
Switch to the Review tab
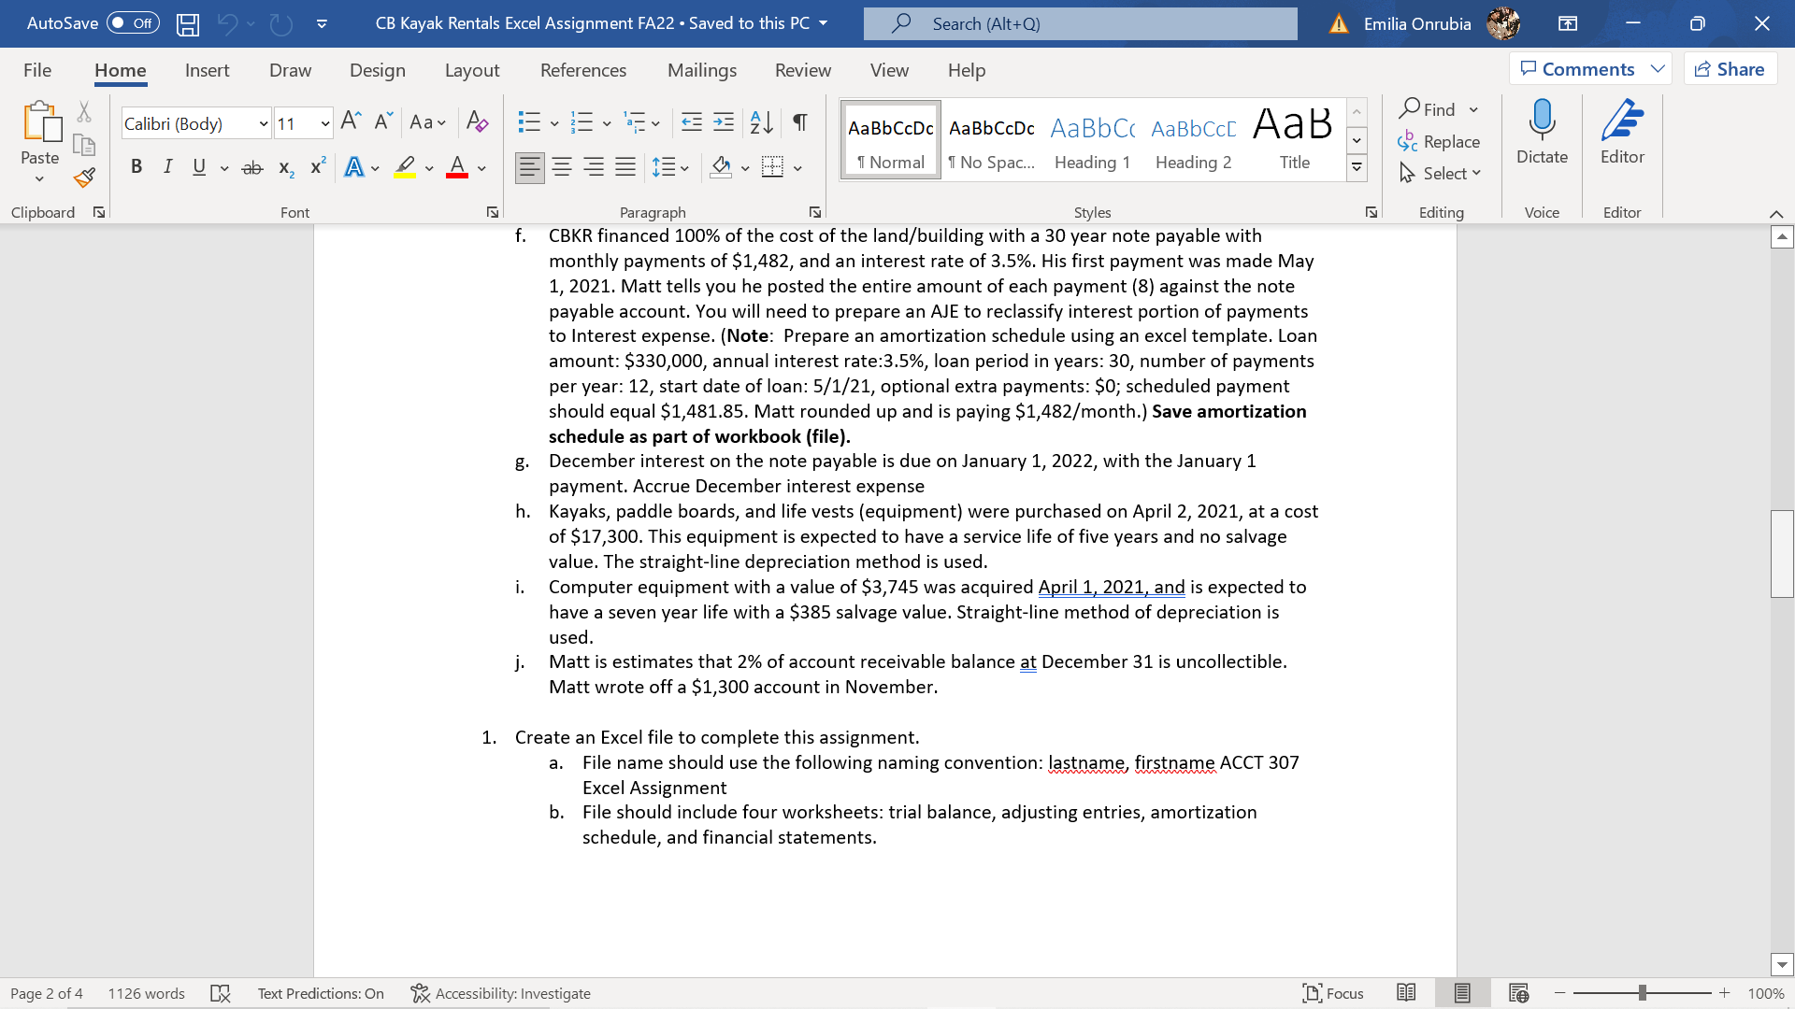click(803, 70)
